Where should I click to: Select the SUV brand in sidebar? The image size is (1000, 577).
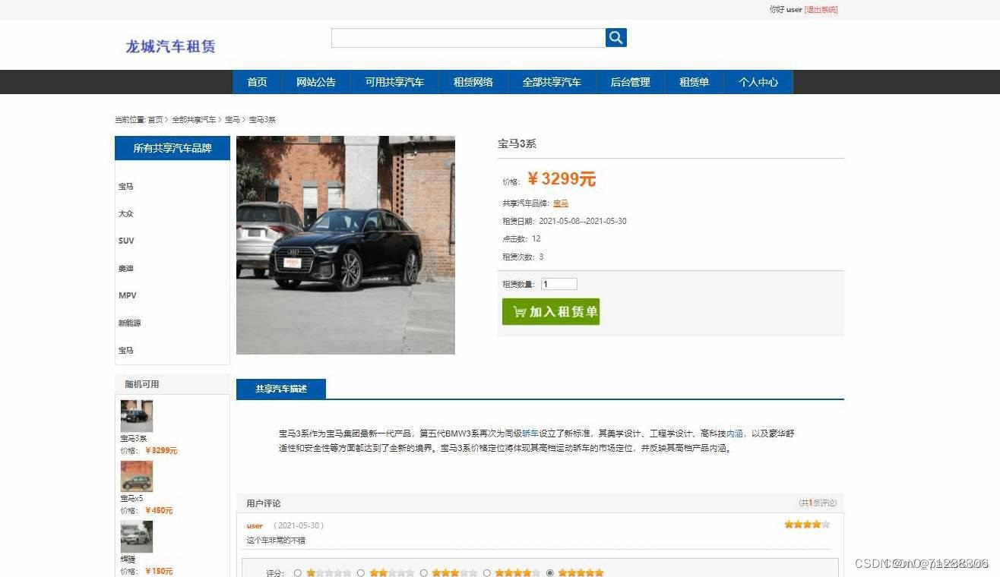coord(126,241)
